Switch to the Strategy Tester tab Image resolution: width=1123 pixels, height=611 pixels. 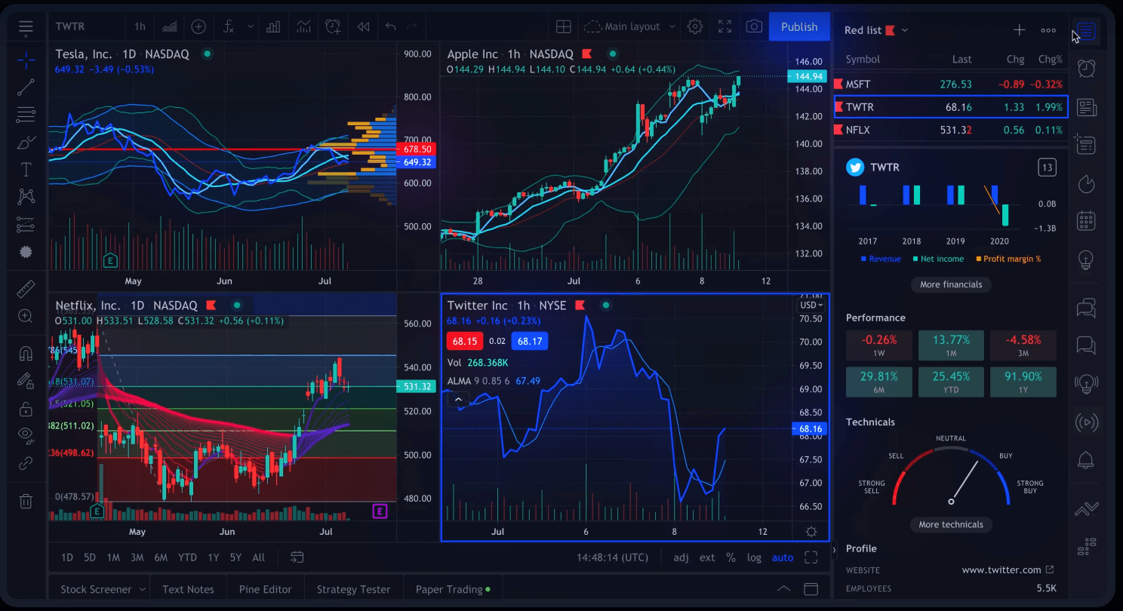click(x=353, y=589)
